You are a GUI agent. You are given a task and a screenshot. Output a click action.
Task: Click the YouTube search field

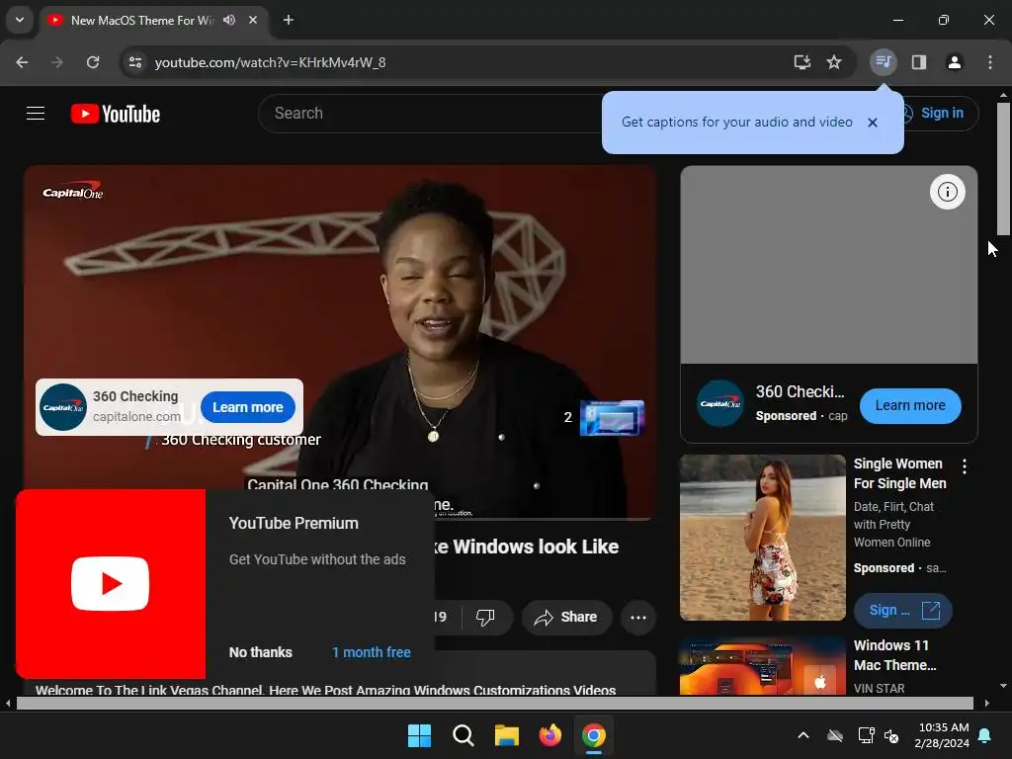pyautogui.click(x=429, y=114)
